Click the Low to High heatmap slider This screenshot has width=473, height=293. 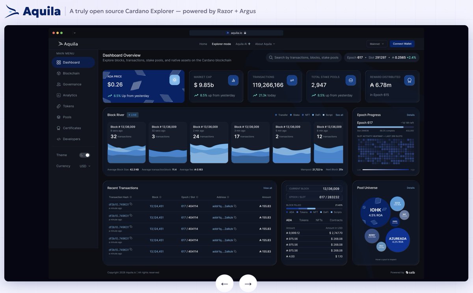click(x=386, y=170)
